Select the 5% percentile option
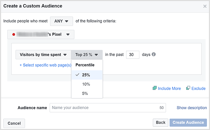Screen dimensions: 210x130 [x=87, y=94]
